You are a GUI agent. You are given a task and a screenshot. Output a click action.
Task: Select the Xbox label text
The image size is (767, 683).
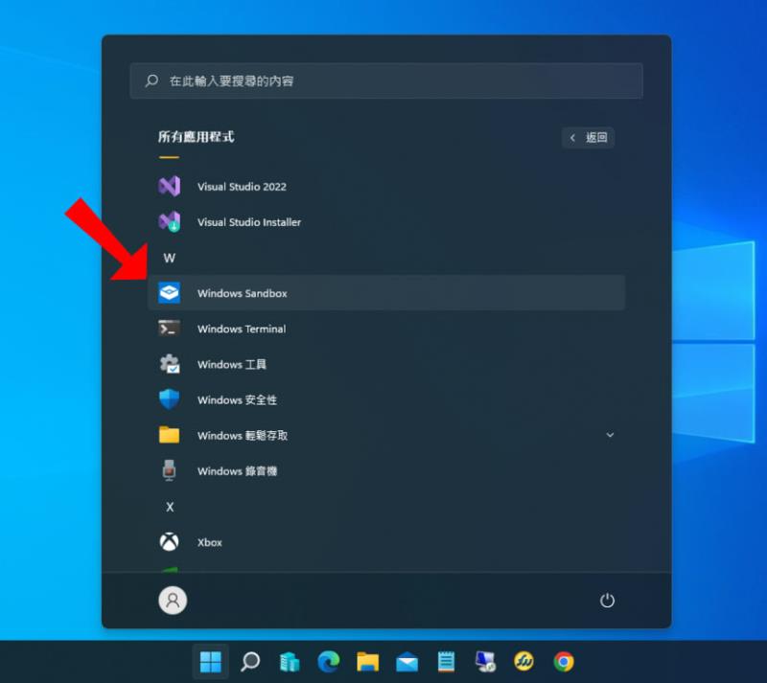209,542
